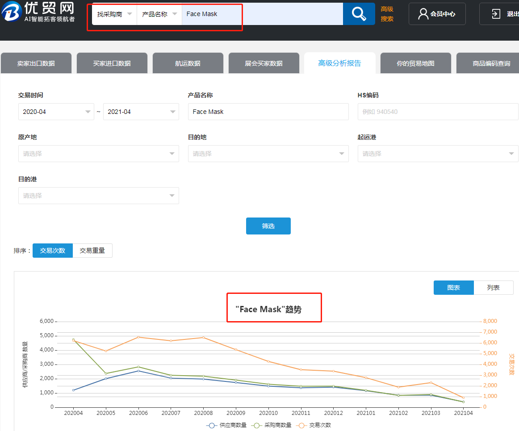Sort by 交易重量
The width and height of the screenshot is (519, 431).
pyautogui.click(x=92, y=251)
